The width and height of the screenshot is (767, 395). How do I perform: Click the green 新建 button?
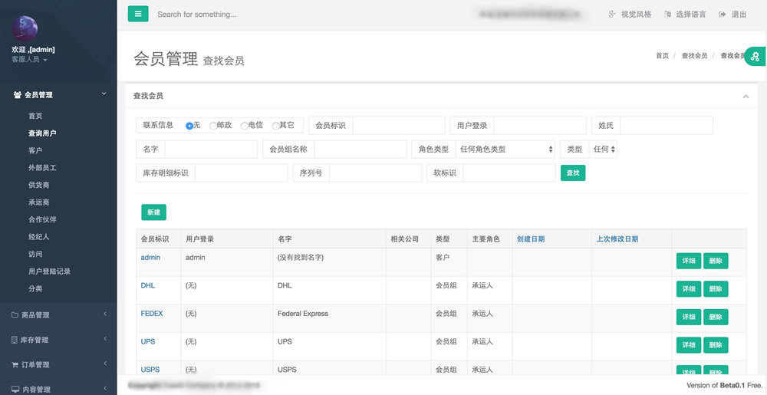coord(153,212)
